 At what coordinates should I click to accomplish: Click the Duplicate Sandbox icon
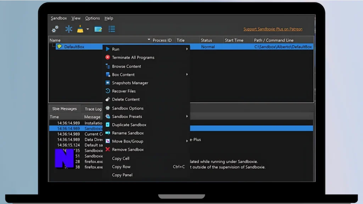pyautogui.click(x=108, y=125)
